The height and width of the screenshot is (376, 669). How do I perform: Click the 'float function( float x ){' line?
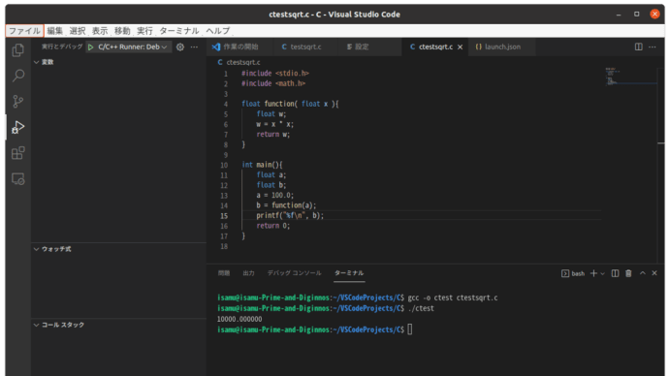coord(290,104)
